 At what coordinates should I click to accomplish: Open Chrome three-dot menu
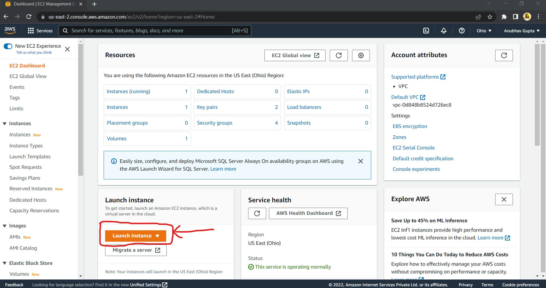pyautogui.click(x=539, y=17)
